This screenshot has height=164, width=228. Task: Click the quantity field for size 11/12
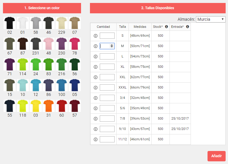tap(107, 139)
